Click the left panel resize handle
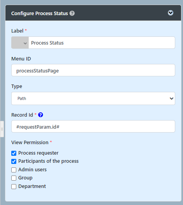183x205 pixels. click(2, 129)
